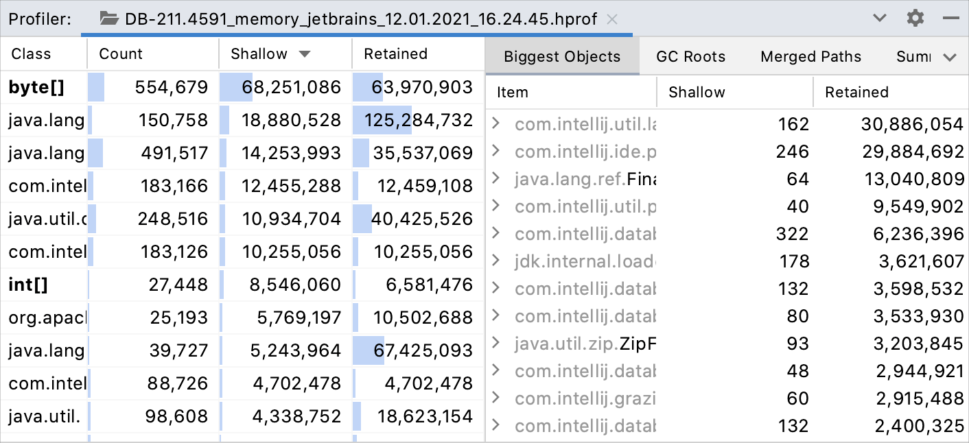The width and height of the screenshot is (969, 443).
Task: Expand the java.lang.ref.Fina item
Action: click(498, 179)
